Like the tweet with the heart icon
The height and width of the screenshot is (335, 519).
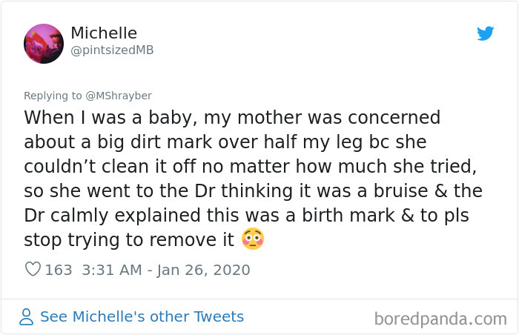point(33,270)
